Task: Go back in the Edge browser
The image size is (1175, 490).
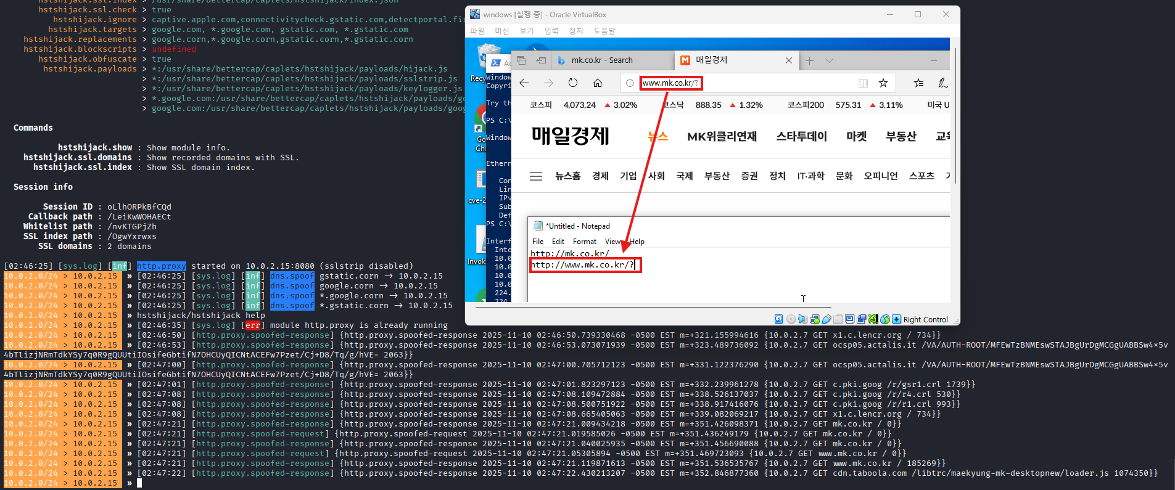Action: (524, 83)
